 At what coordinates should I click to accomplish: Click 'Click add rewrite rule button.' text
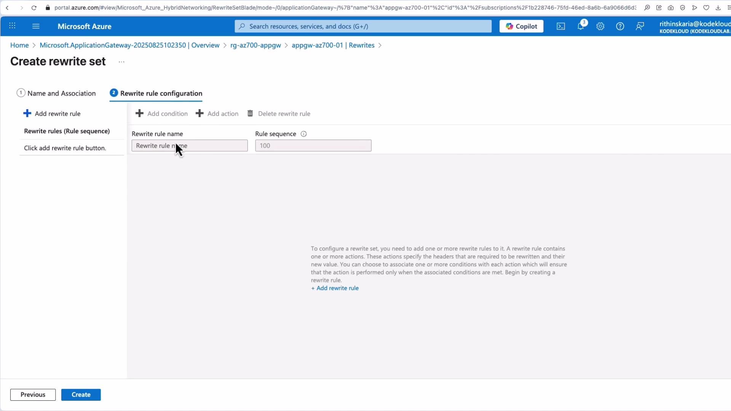(x=65, y=148)
